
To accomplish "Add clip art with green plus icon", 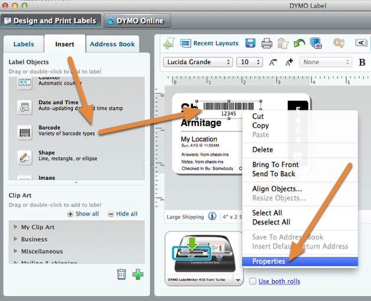I will coord(137,274).
